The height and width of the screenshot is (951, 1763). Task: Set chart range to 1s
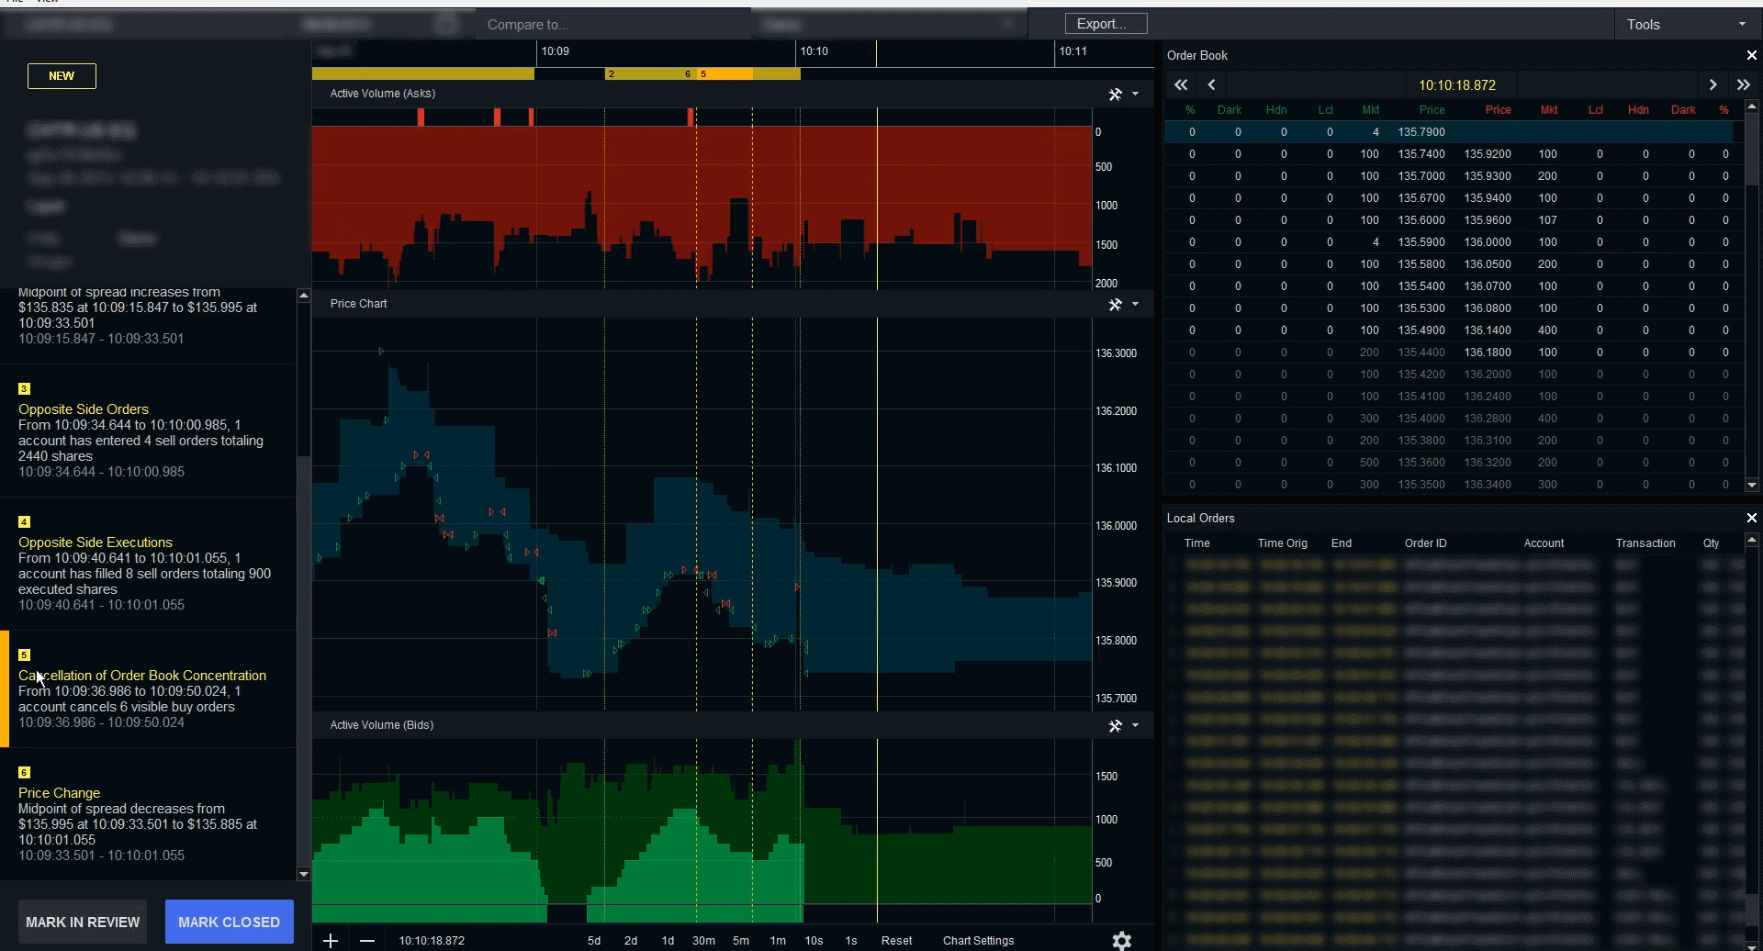[851, 941]
